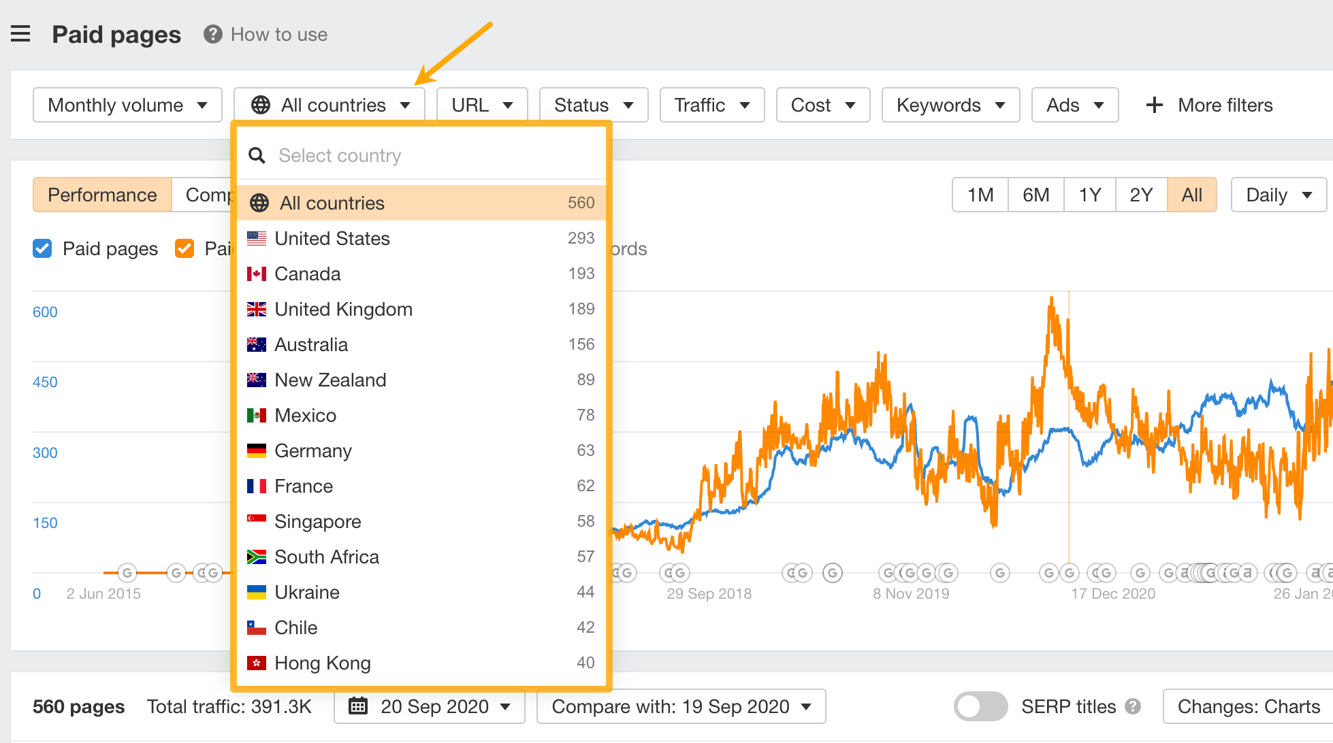
Task: Select United States from country list
Action: 332,238
